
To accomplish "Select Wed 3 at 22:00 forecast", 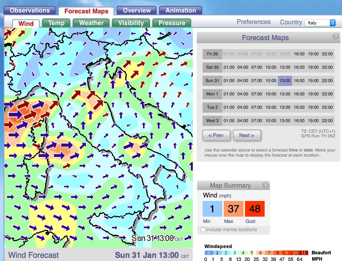I will (x=327, y=121).
